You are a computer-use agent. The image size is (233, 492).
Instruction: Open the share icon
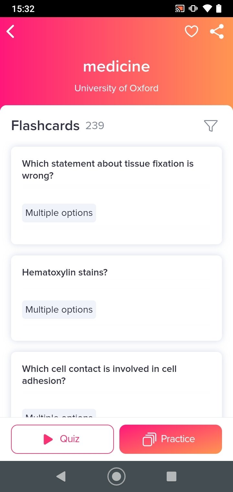pos(217,31)
